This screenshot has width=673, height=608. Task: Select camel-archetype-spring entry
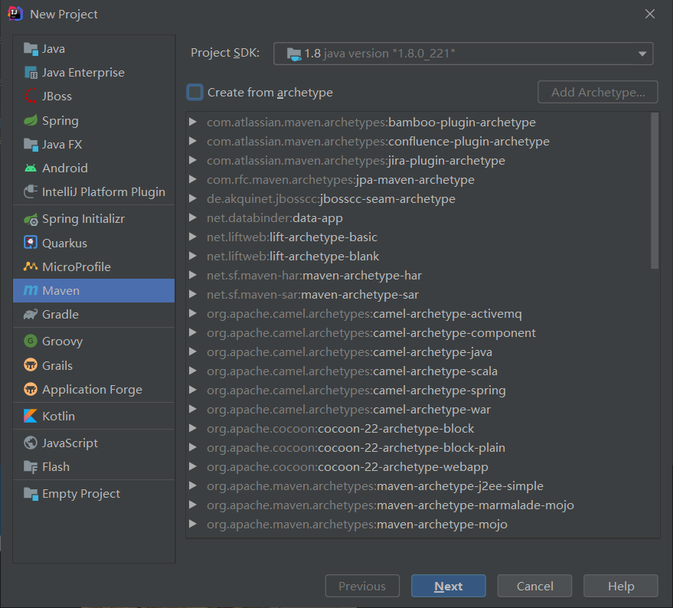pyautogui.click(x=356, y=391)
